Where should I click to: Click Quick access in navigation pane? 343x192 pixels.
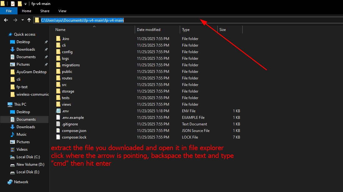24,34
